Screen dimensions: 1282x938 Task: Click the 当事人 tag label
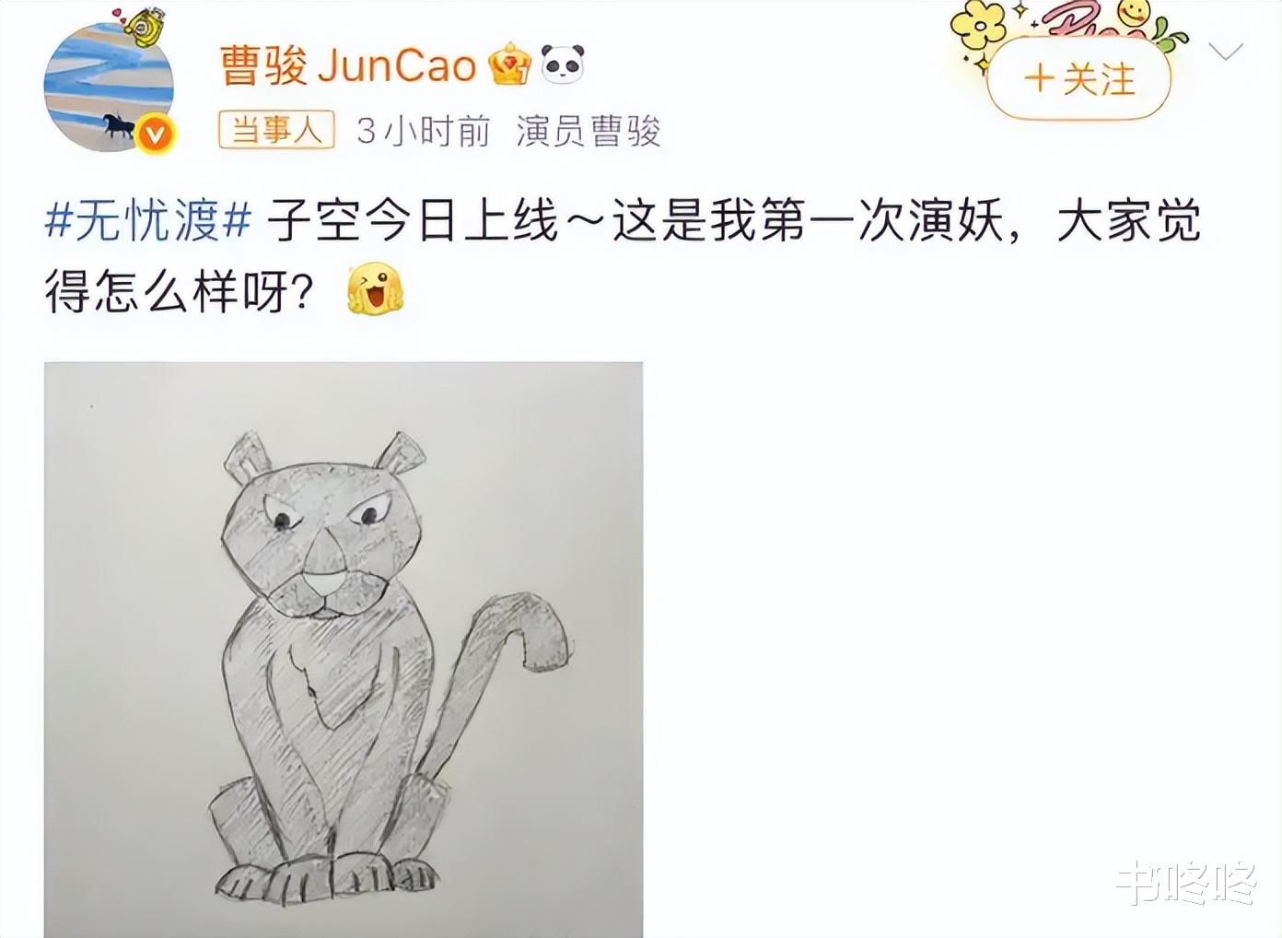pyautogui.click(x=275, y=131)
